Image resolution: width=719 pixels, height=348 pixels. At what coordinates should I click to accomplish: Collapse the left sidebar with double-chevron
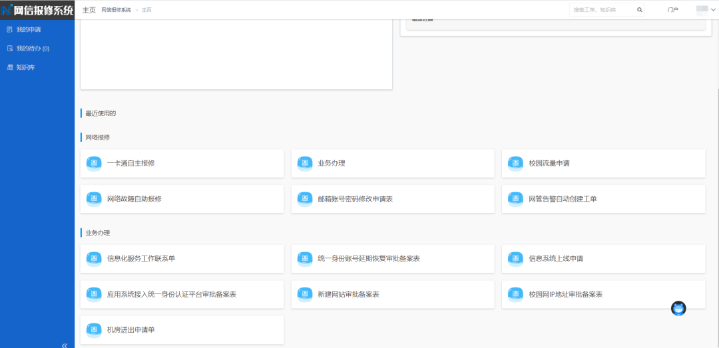click(65, 345)
